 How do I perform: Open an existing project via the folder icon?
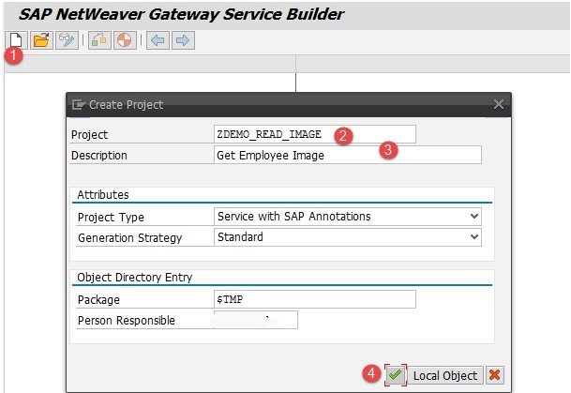pos(41,40)
